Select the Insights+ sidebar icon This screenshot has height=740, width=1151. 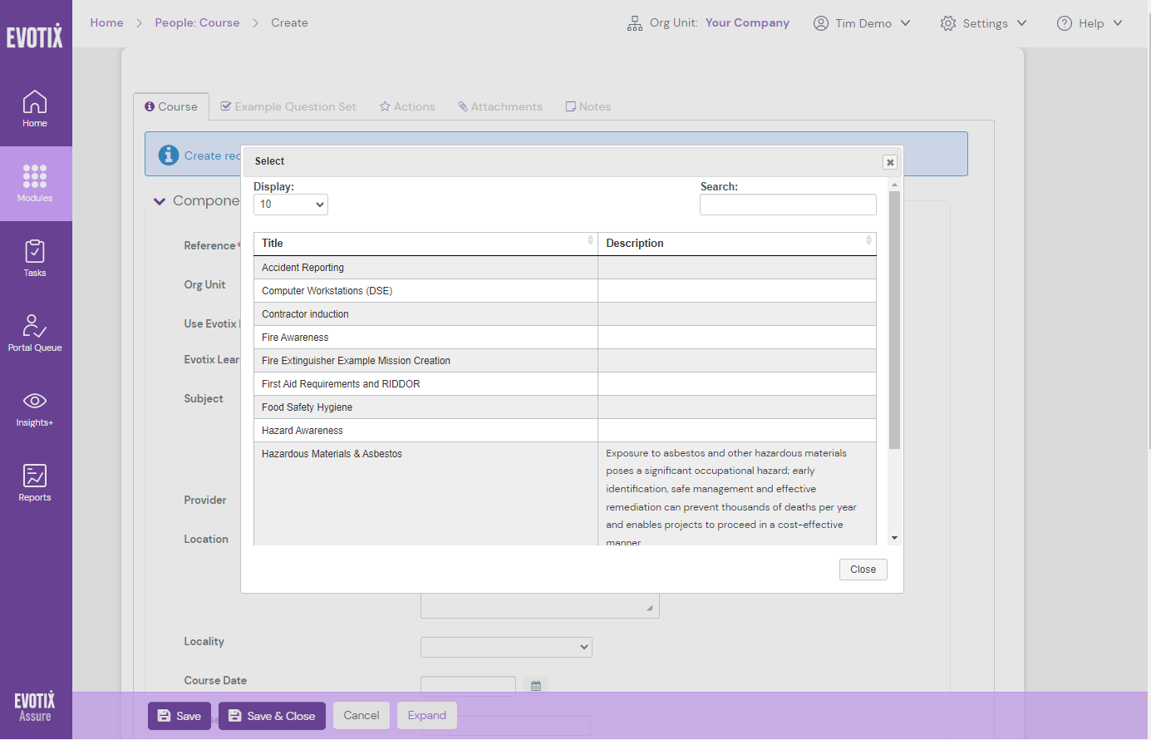[34, 407]
